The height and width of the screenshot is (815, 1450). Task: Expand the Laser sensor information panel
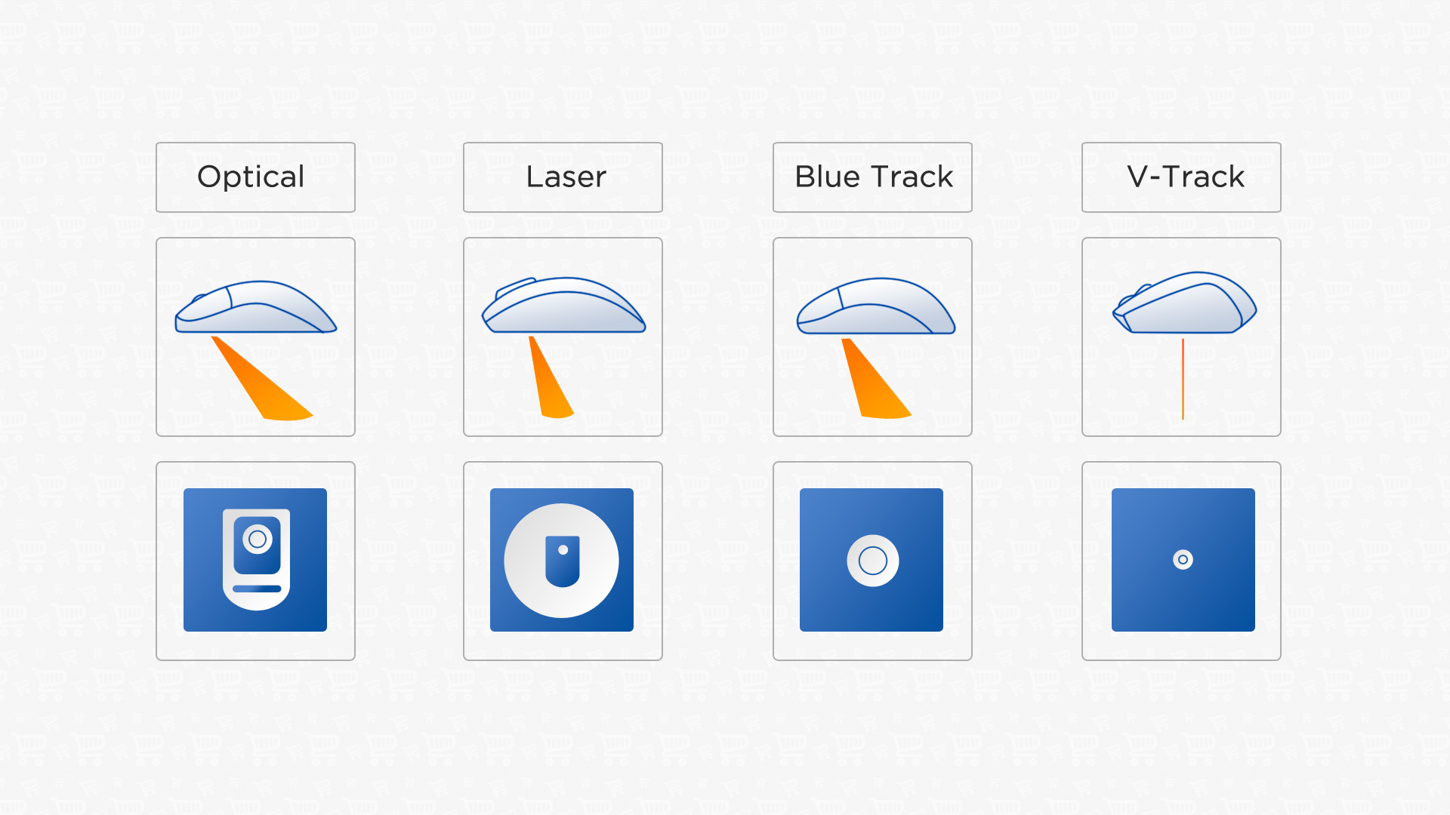(x=563, y=176)
